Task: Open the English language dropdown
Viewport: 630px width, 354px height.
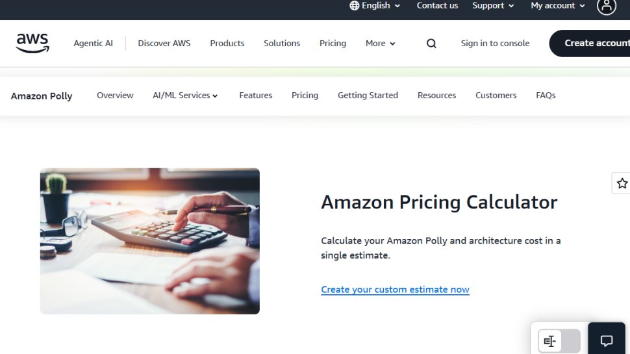Action: coord(375,6)
